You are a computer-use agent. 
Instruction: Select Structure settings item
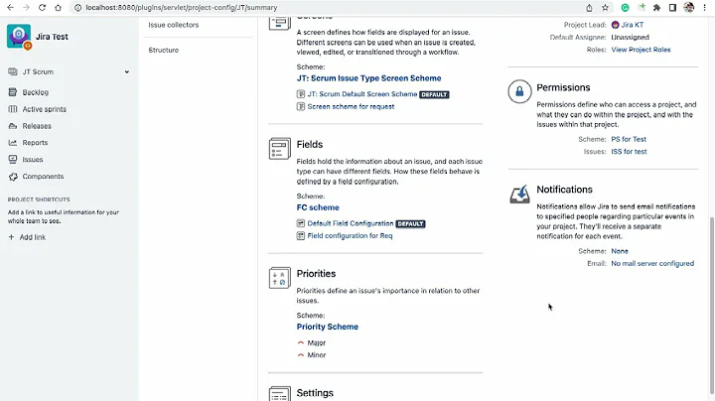[163, 50]
